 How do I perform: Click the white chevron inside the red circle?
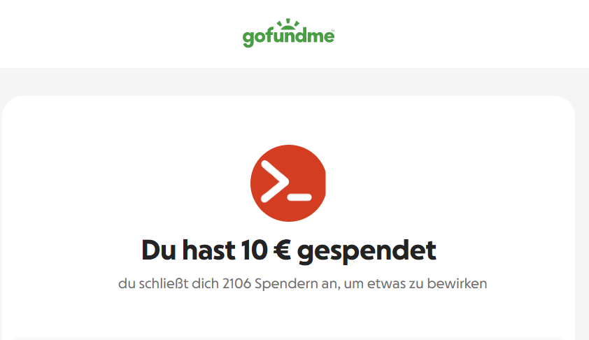point(276,181)
